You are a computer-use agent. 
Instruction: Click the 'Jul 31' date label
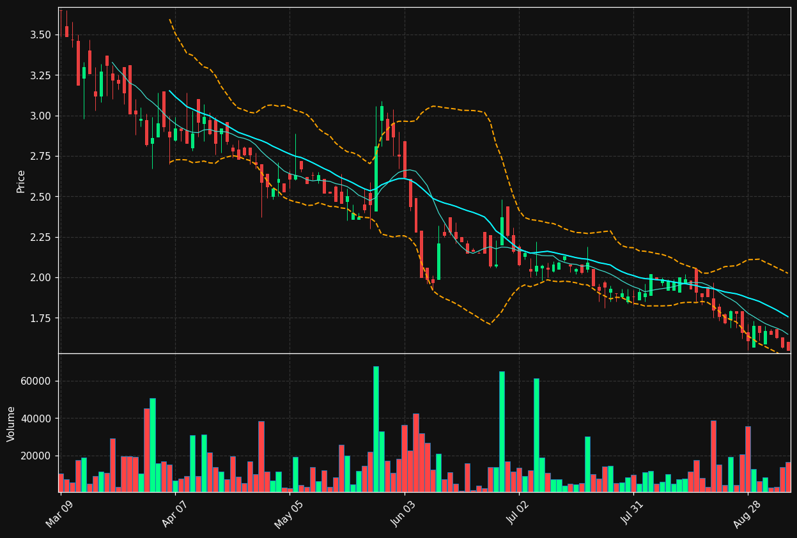(x=633, y=514)
